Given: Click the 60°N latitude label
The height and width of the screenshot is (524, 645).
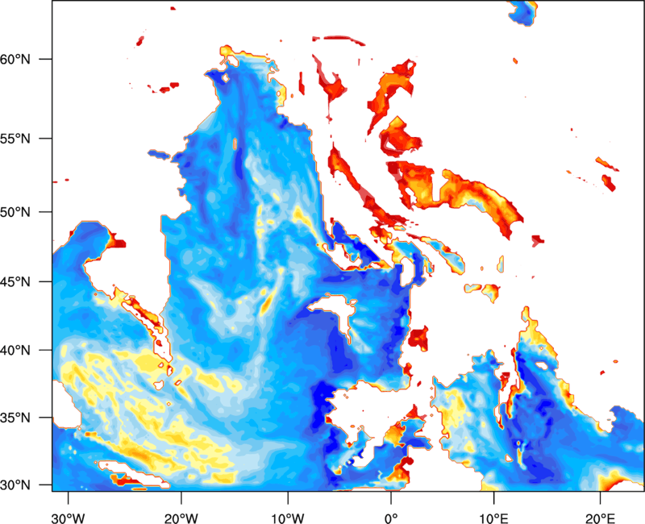Looking at the screenshot, I should coord(15,59).
